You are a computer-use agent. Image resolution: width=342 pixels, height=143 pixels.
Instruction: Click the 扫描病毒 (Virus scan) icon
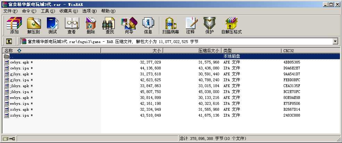[x=170, y=25]
